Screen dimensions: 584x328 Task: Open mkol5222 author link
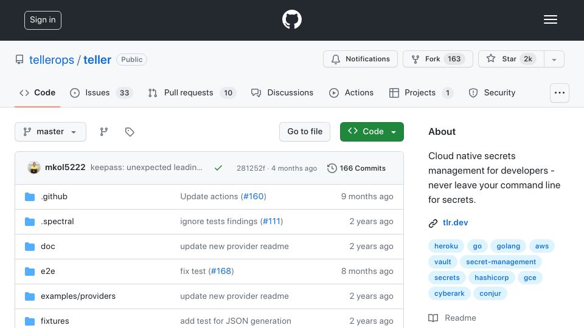click(65, 168)
